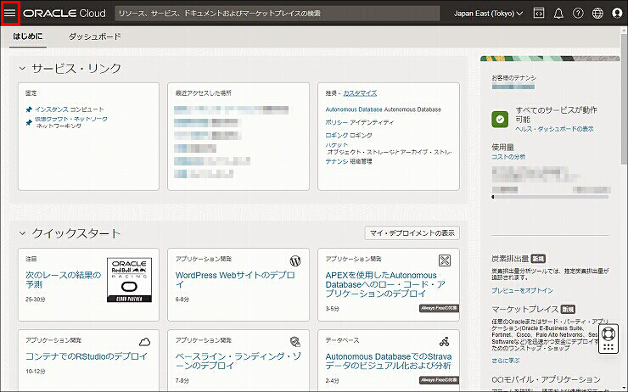628x392 pixels.
Task: Switch to the ダッシュボード tab
Action: (95, 36)
